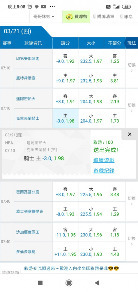Viewport: 138px width, 292px height.
Task: Open the 購牌清單 tab
Action: pos(103,17)
